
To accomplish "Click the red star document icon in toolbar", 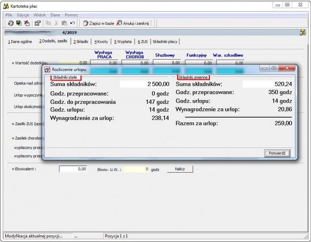I will (27, 23).
